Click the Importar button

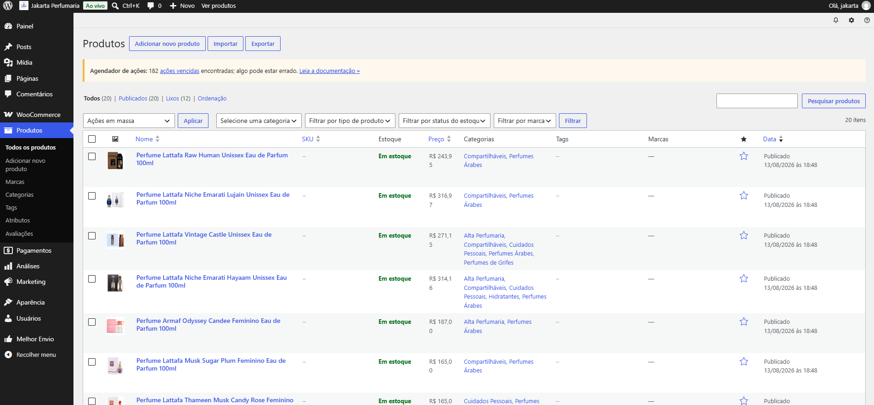tap(226, 44)
